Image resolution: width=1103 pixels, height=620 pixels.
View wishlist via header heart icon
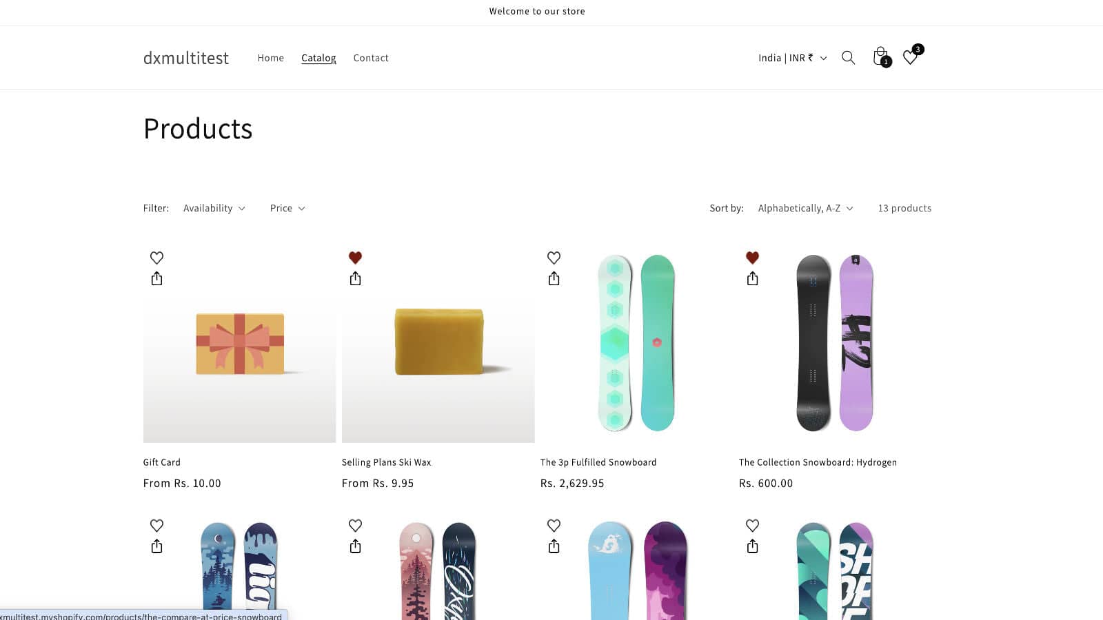coord(910,58)
